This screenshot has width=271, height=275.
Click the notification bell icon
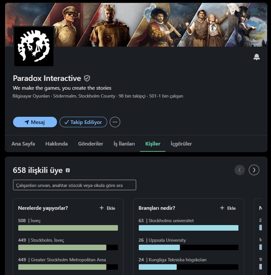pyautogui.click(x=256, y=57)
